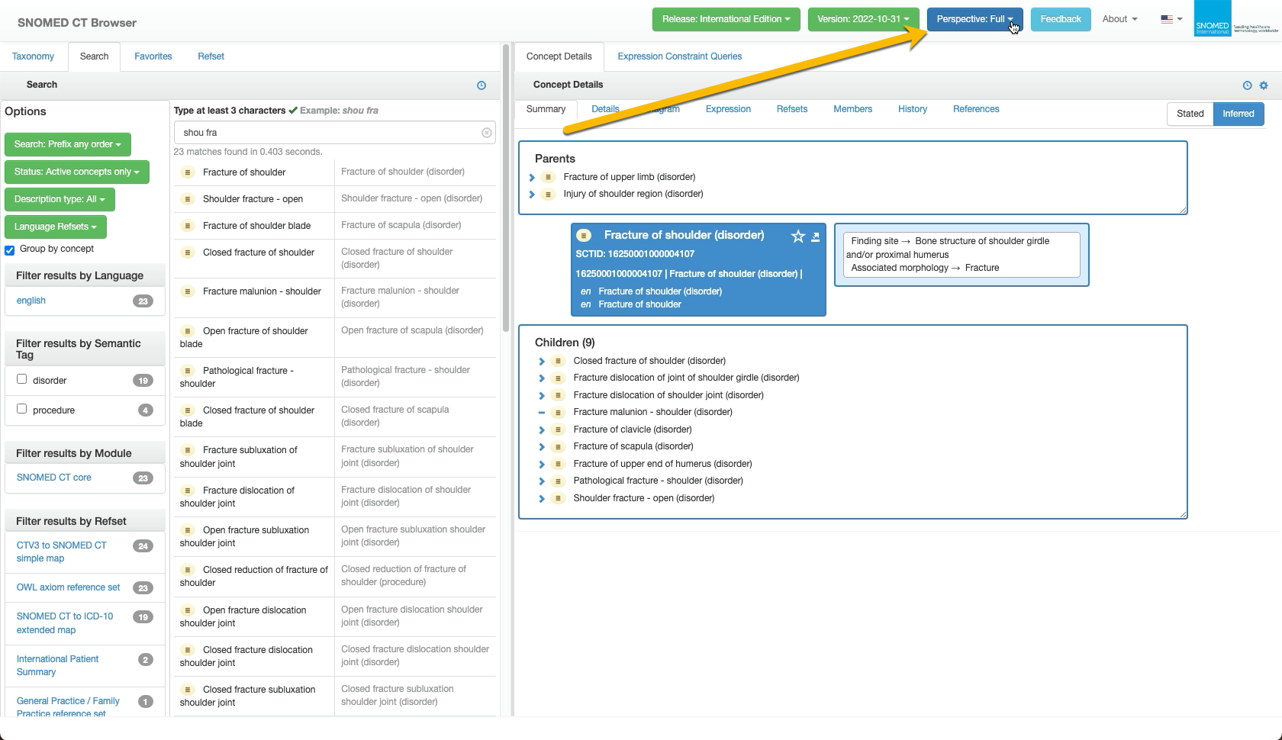Filter by SNOMED CT to ICD-10 extended map

(x=65, y=623)
